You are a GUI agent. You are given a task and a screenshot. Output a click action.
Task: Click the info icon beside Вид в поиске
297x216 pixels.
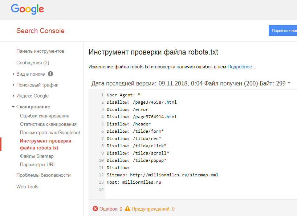click(50, 74)
